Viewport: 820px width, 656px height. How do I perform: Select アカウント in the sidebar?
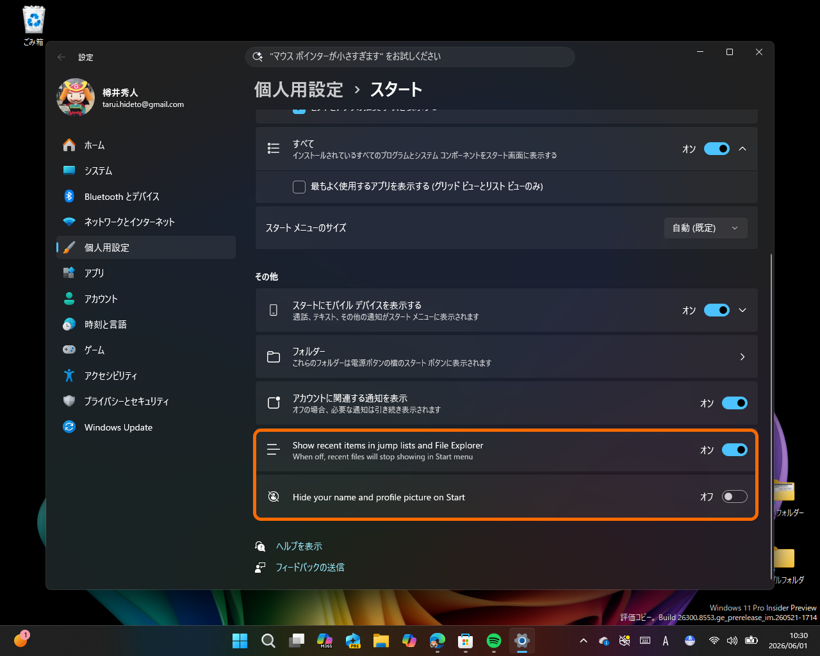pyautogui.click(x=146, y=299)
